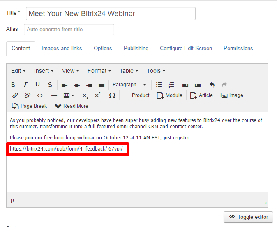Image resolution: width=277 pixels, height=227 pixels.
Task: Insert a Read More break
Action: pos(72,106)
